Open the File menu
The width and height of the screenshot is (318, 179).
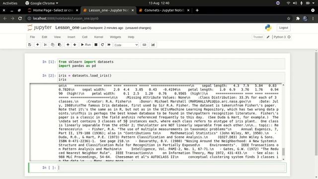click(32, 37)
